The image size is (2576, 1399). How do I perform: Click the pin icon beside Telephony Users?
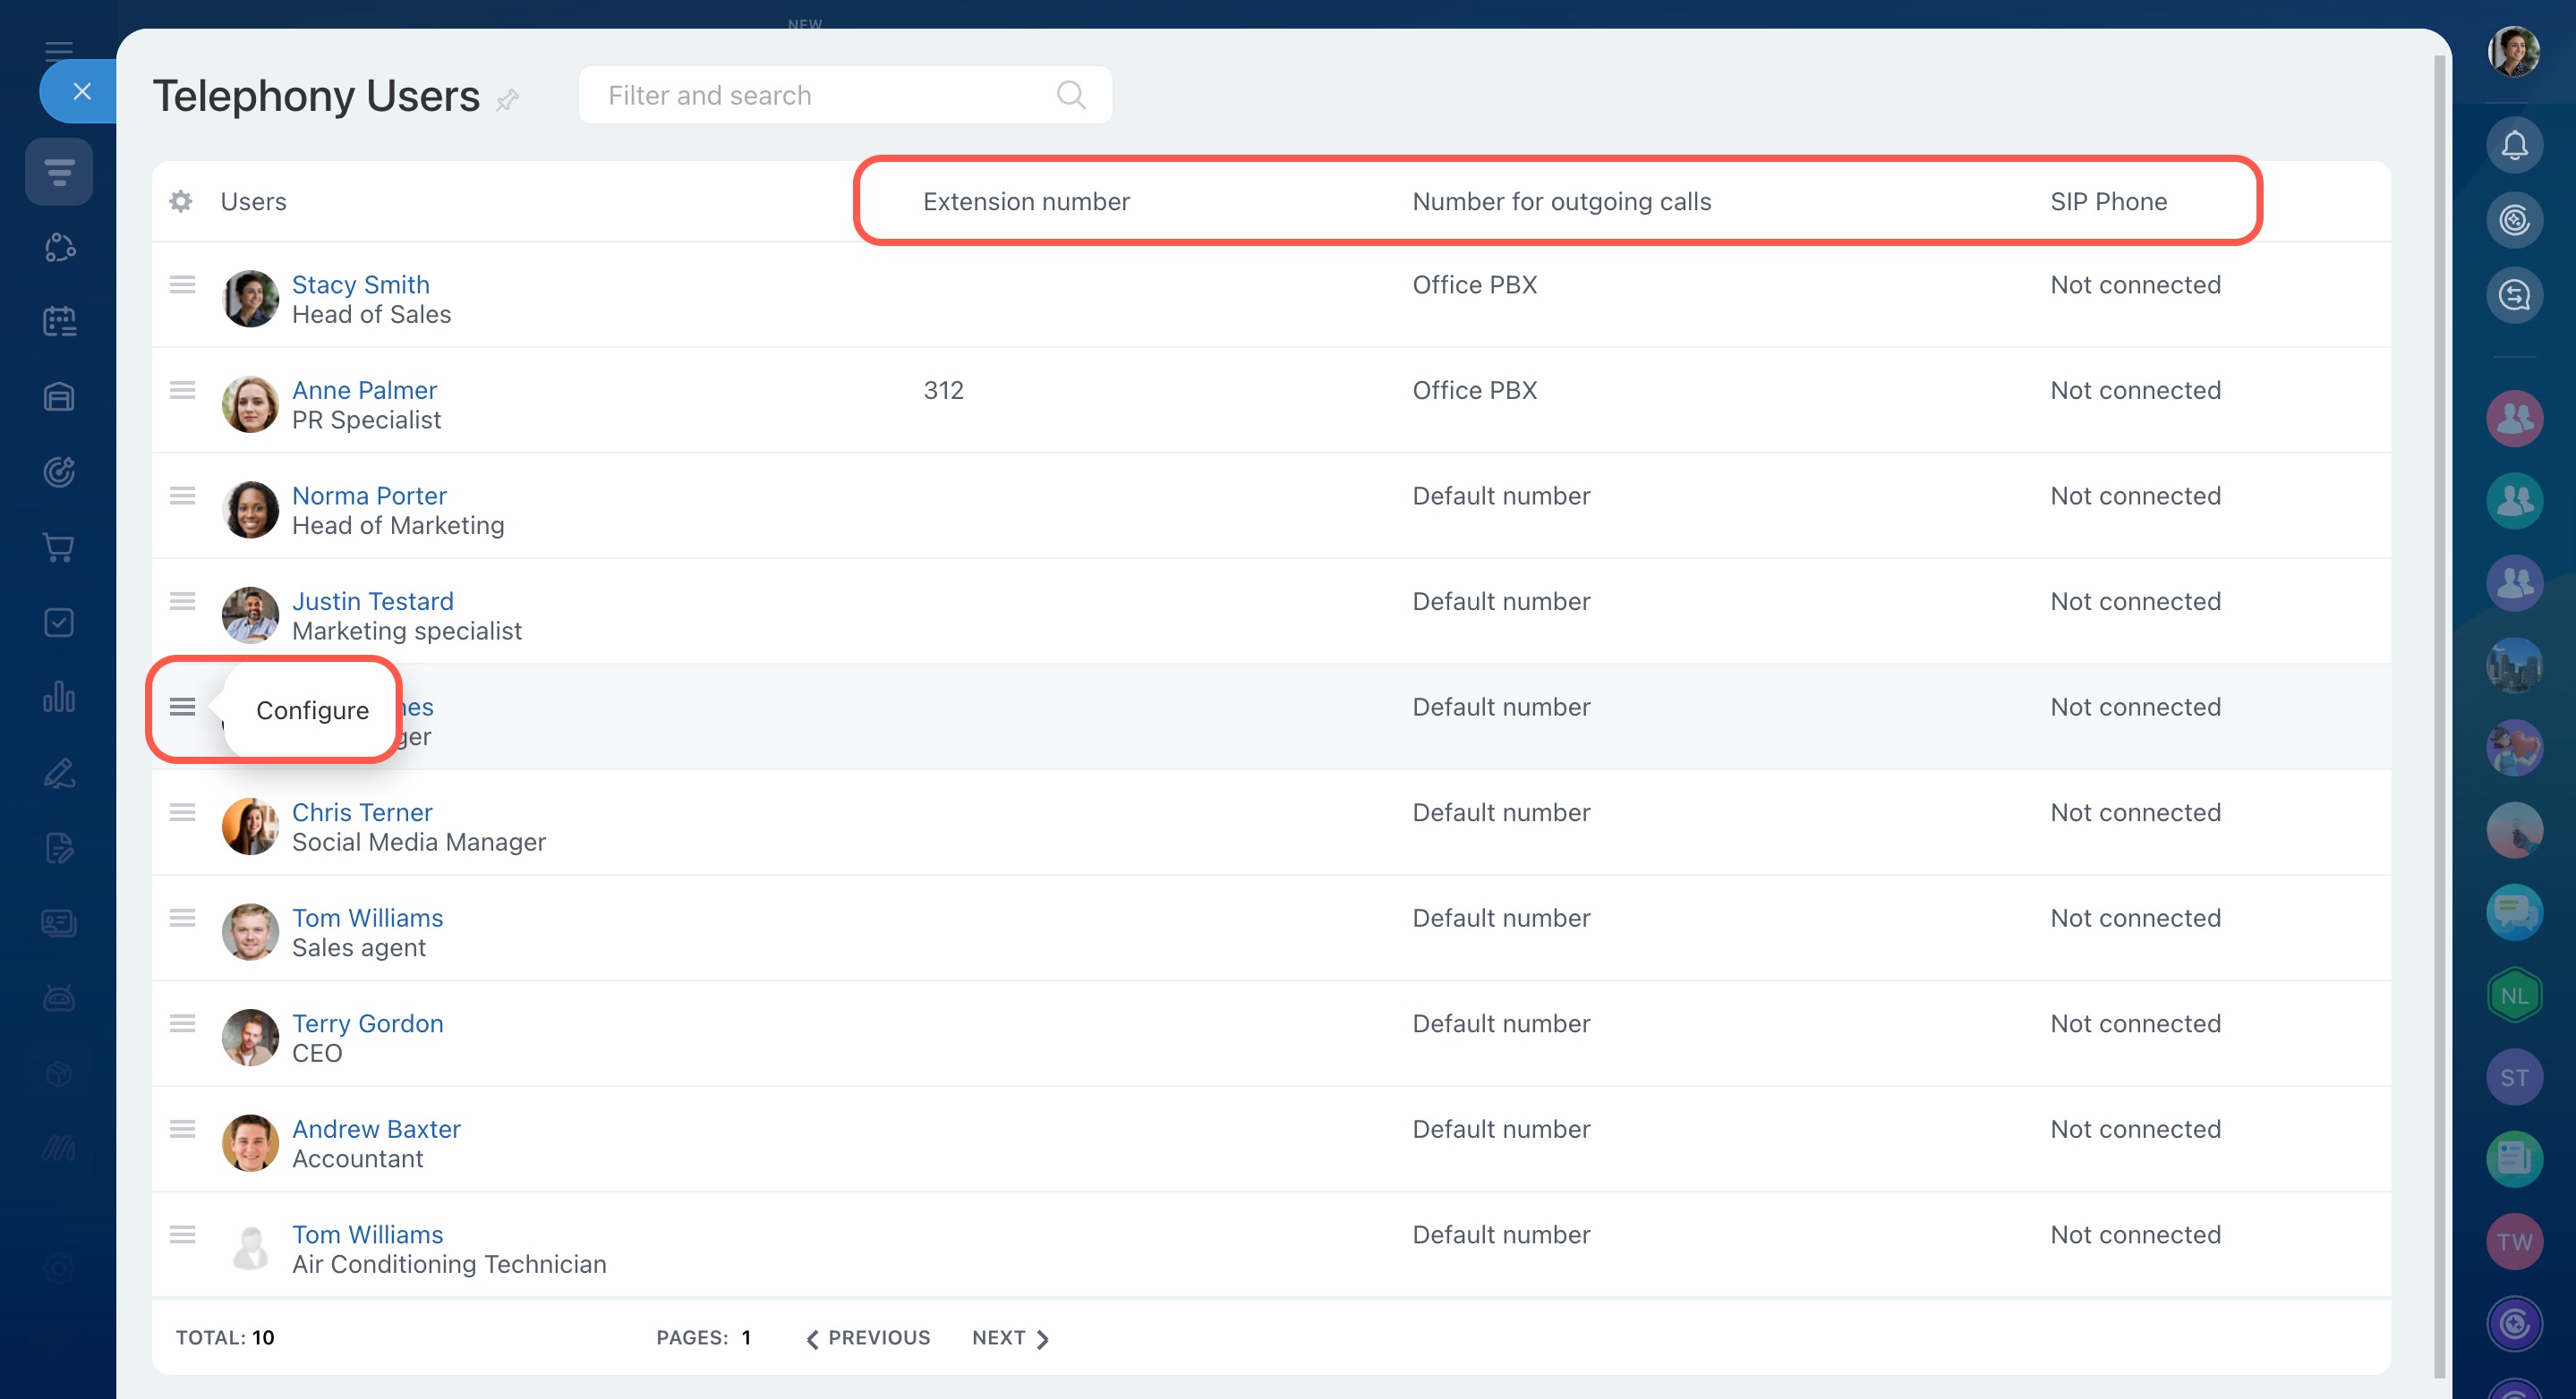(x=508, y=99)
